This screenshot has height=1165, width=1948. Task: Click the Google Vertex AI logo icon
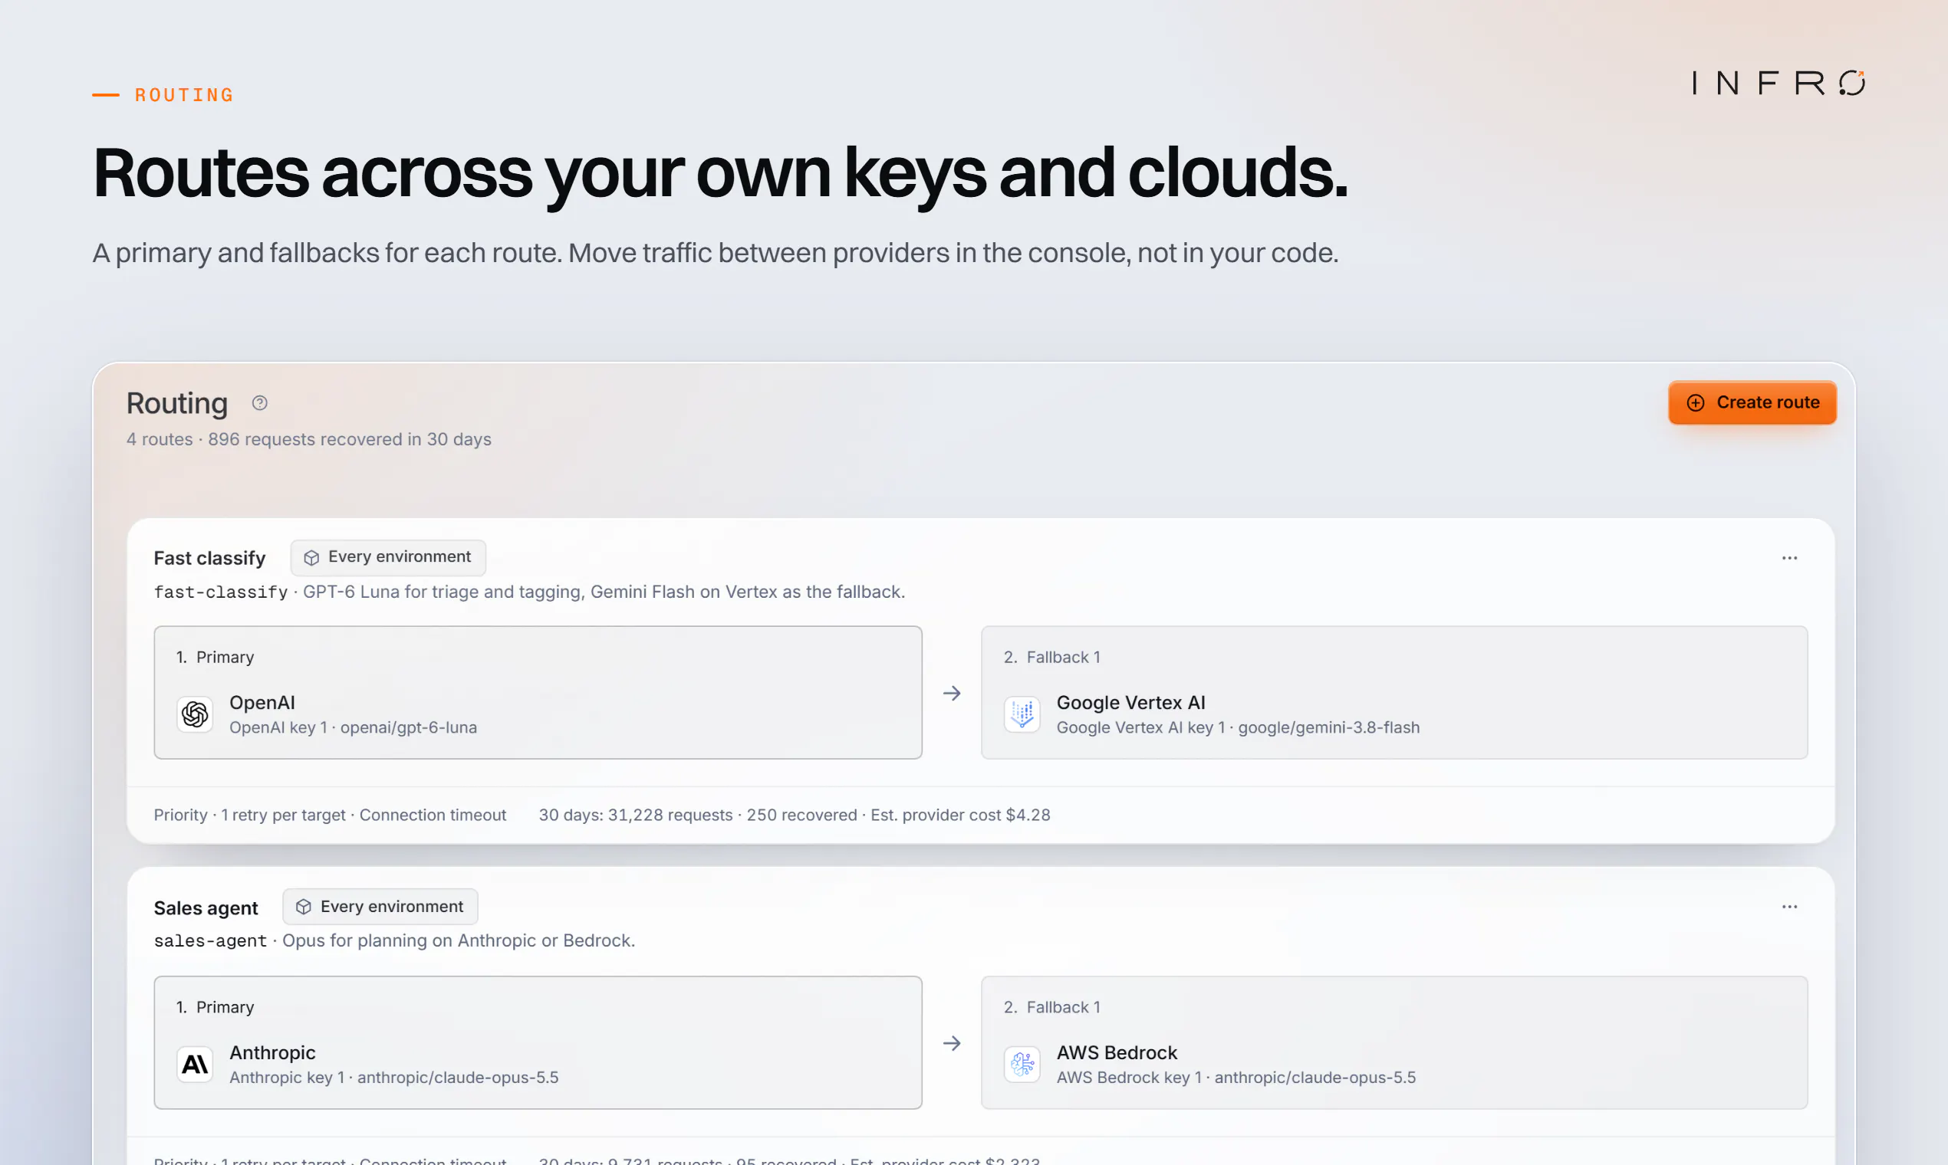coord(1022,714)
